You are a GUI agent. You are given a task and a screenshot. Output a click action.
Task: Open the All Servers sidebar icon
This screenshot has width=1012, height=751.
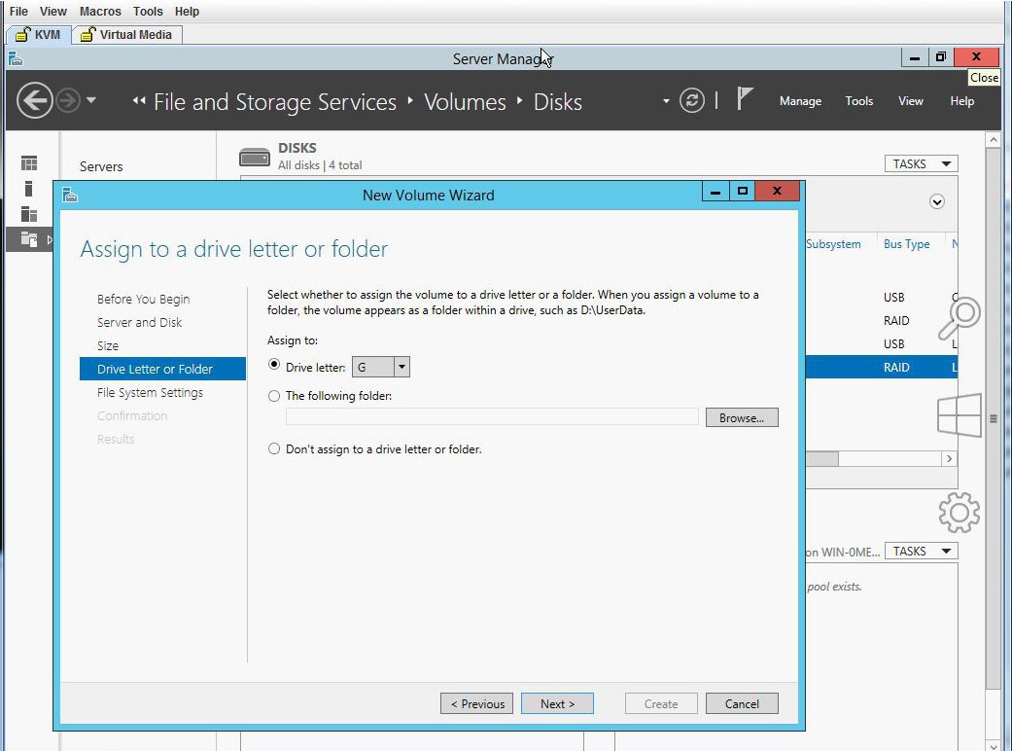point(29,214)
